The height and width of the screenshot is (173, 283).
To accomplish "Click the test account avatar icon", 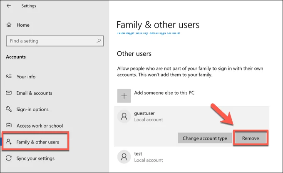I will [x=124, y=157].
